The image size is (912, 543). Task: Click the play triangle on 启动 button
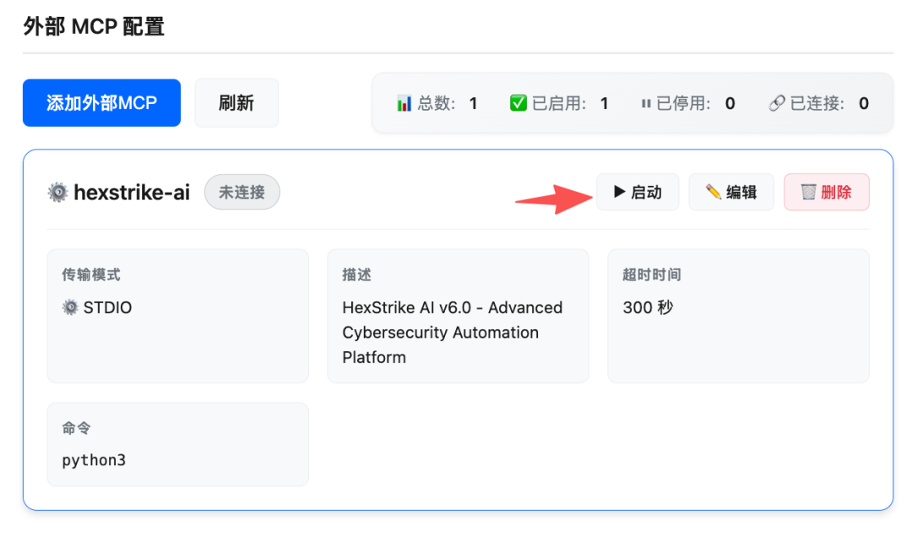620,191
